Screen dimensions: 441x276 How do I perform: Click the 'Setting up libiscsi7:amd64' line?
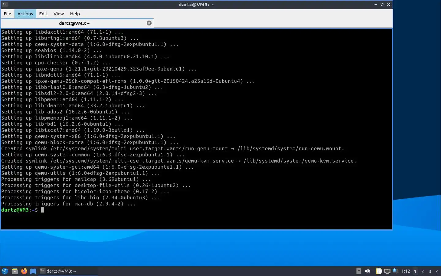pyautogui.click(x=73, y=130)
